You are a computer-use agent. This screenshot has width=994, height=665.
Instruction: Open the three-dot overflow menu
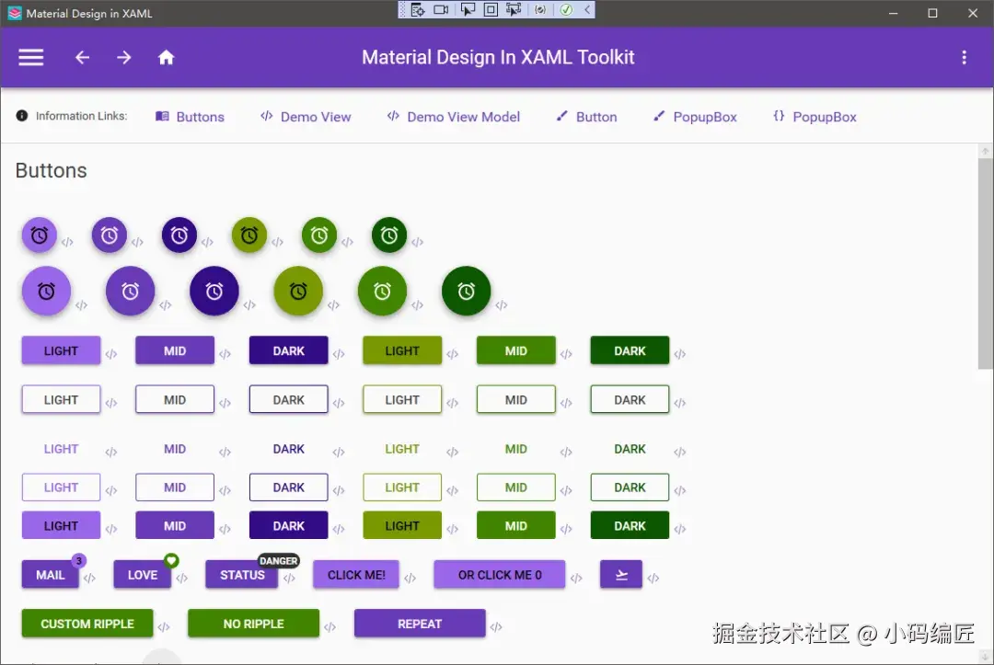pyautogui.click(x=965, y=58)
